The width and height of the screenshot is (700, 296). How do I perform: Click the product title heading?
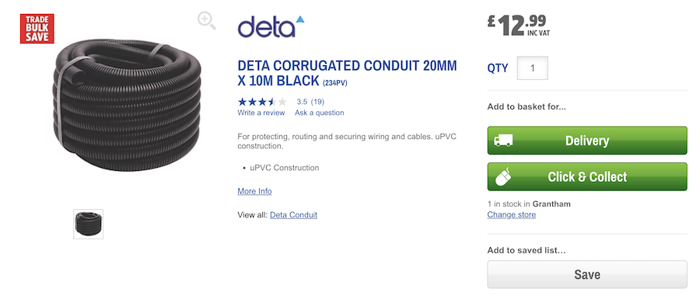click(347, 73)
